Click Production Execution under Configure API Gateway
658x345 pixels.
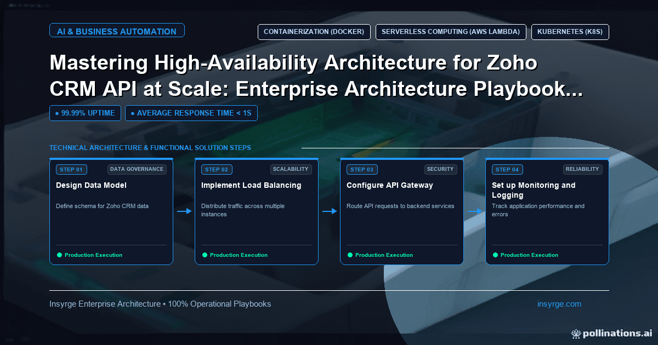(384, 255)
